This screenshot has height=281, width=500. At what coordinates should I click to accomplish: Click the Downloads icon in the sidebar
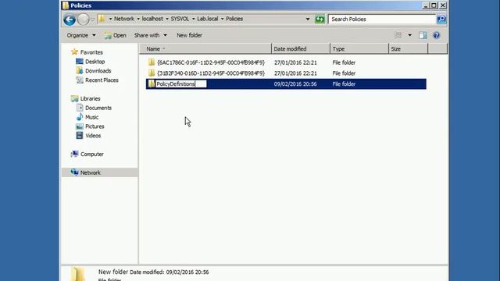[80, 70]
